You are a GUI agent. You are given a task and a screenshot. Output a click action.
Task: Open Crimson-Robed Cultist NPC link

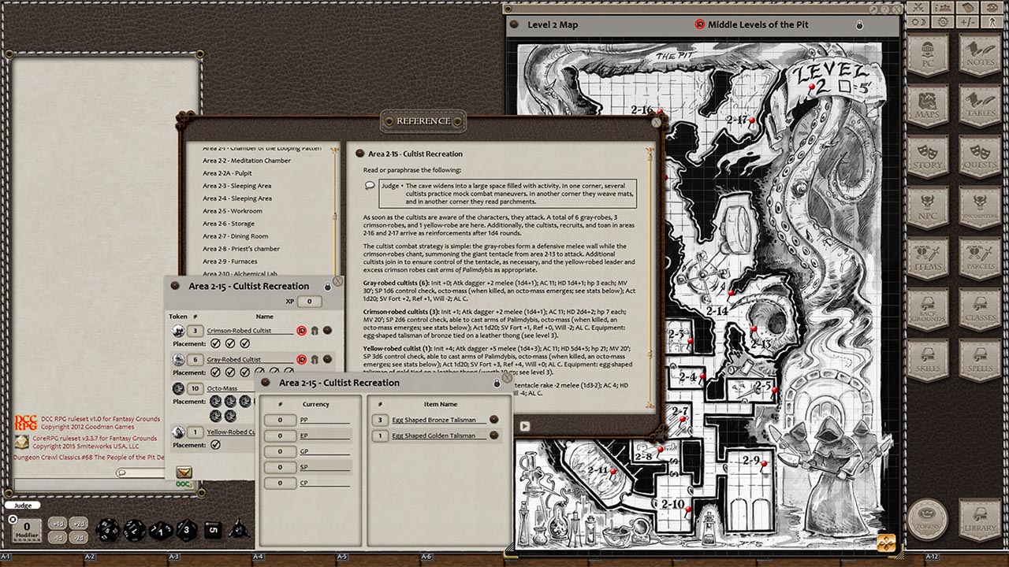coord(239,331)
